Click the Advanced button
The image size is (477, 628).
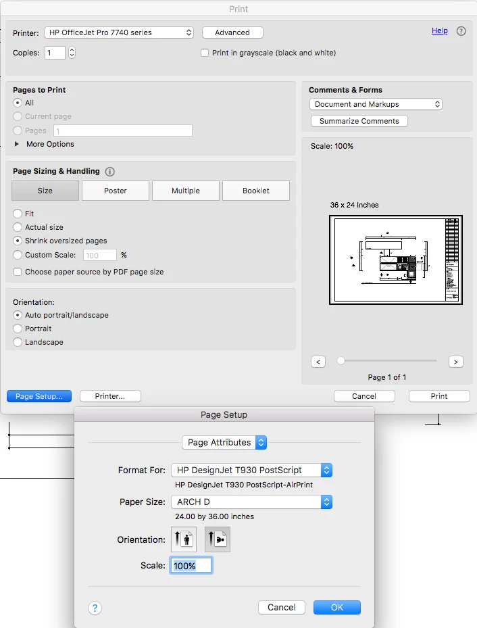[x=232, y=32]
